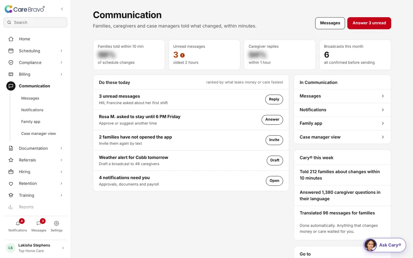413x258 pixels.
Task: Click the Unread messages stat card
Action: [x=204, y=55]
